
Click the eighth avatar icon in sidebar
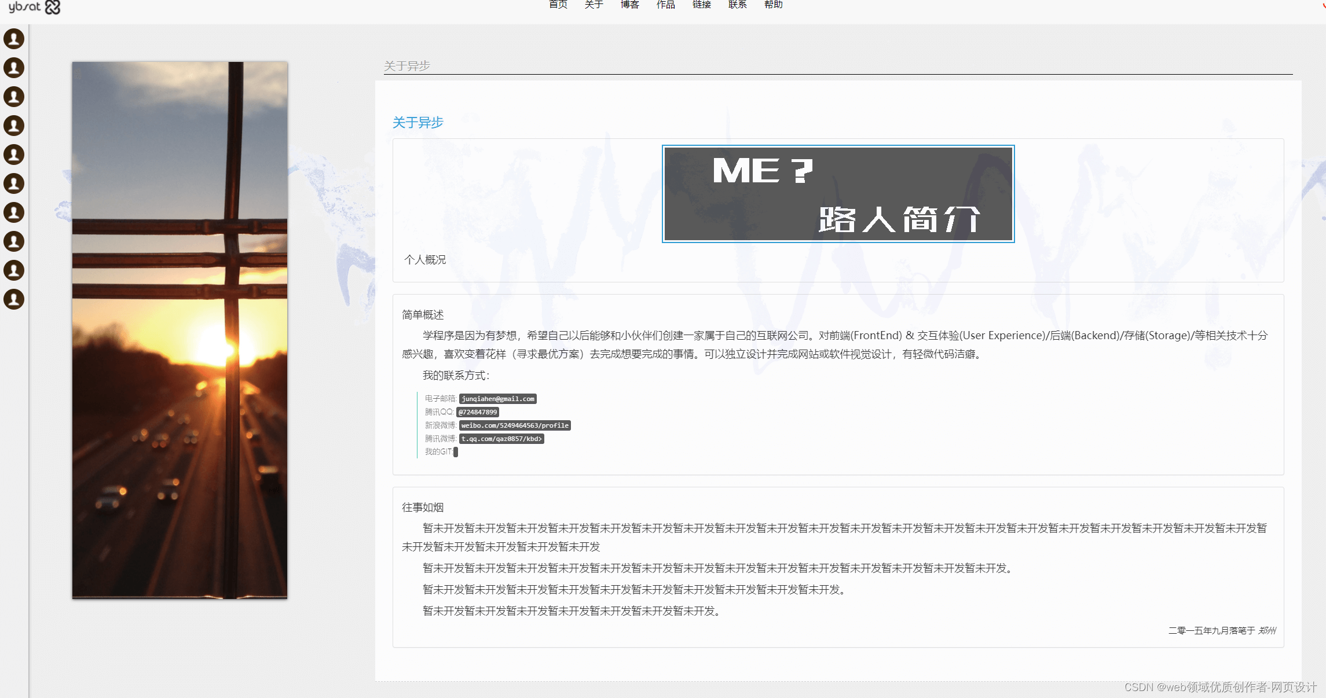point(14,241)
